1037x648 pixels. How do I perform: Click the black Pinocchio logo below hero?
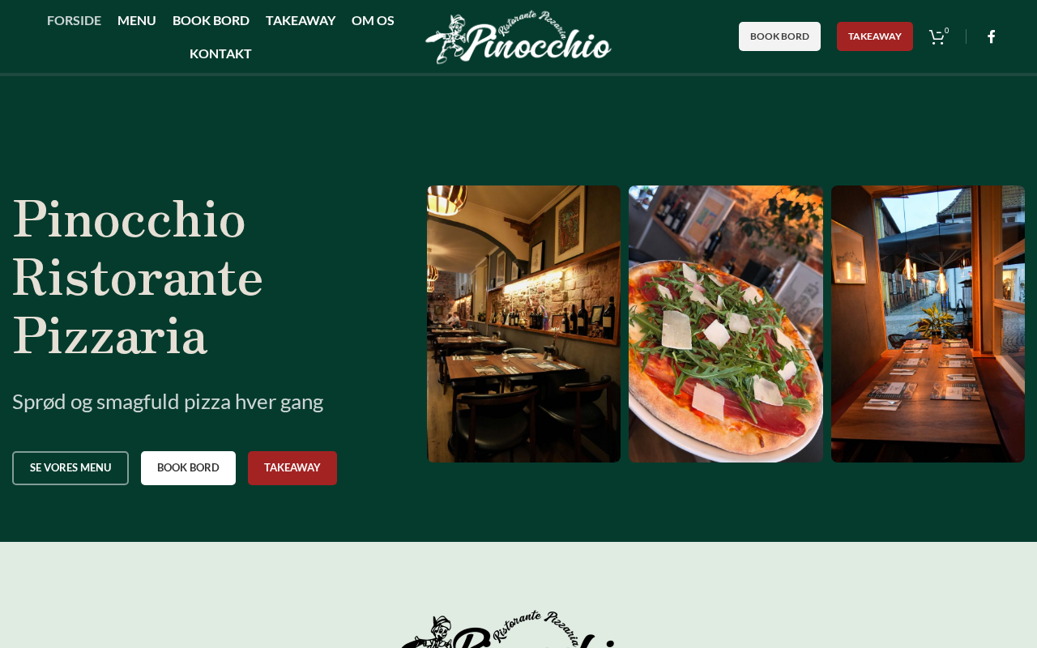tap(510, 629)
